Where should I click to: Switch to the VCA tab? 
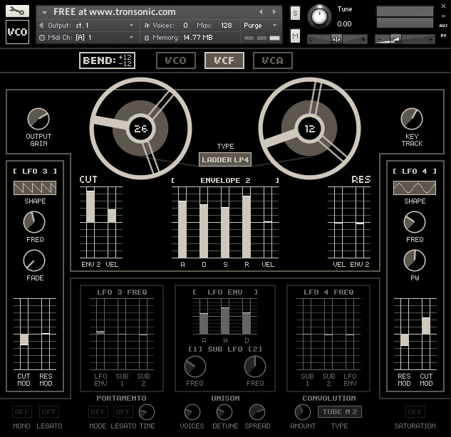pos(272,60)
